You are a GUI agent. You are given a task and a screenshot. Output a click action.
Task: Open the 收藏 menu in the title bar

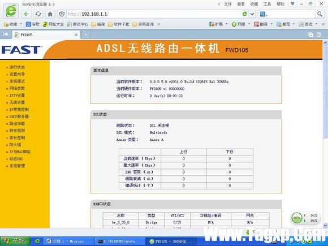[254, 4]
